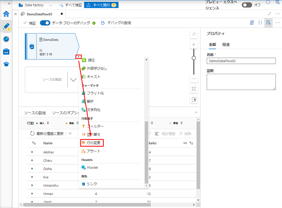Switch to ソースの設定 tab
Image resolution: width=282 pixels, height=208 pixels.
tap(35, 113)
